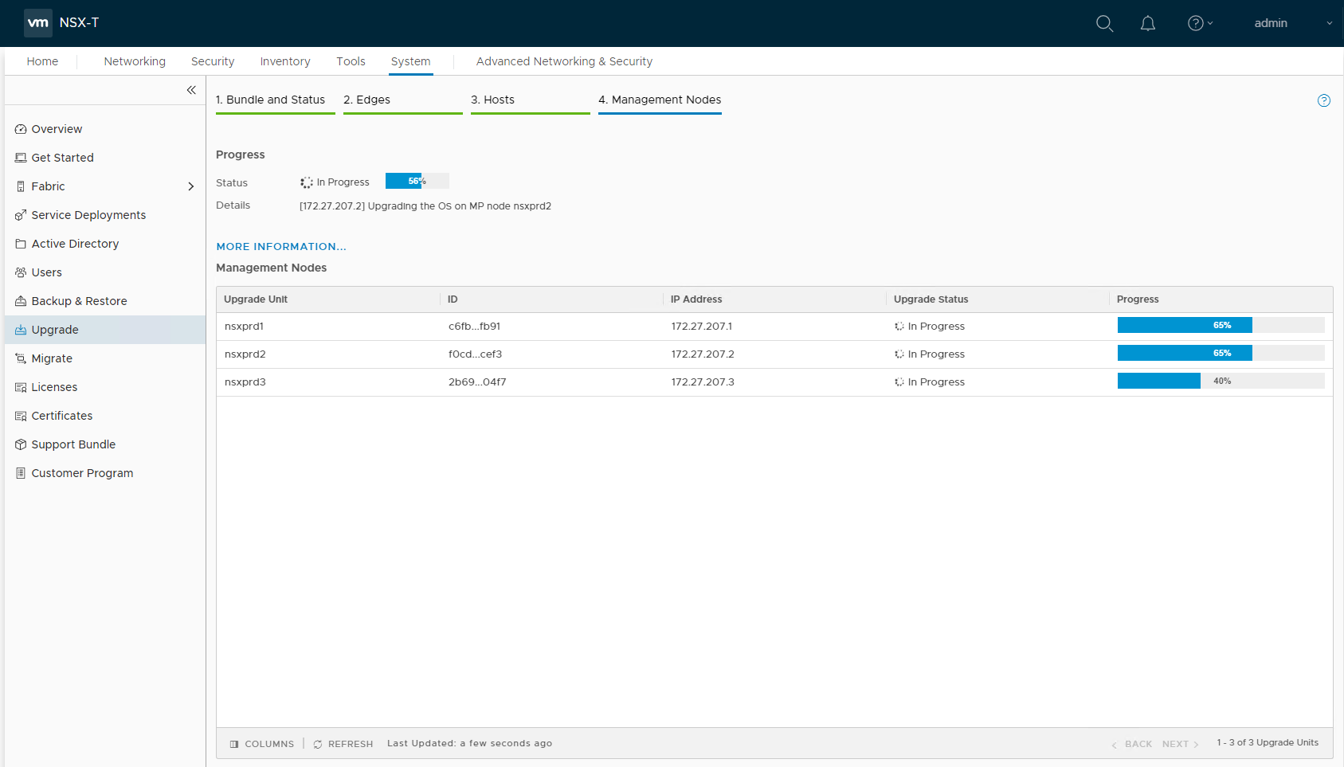Image resolution: width=1344 pixels, height=767 pixels.
Task: Collapse the sidebar with double-chevron icon
Action: point(191,90)
